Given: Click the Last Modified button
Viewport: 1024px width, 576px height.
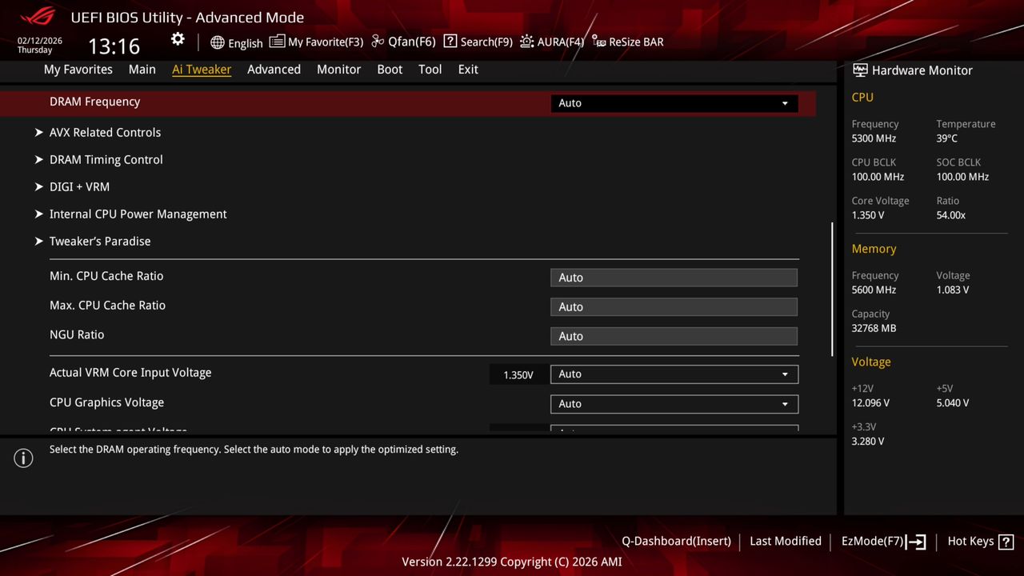Looking at the screenshot, I should pos(785,541).
